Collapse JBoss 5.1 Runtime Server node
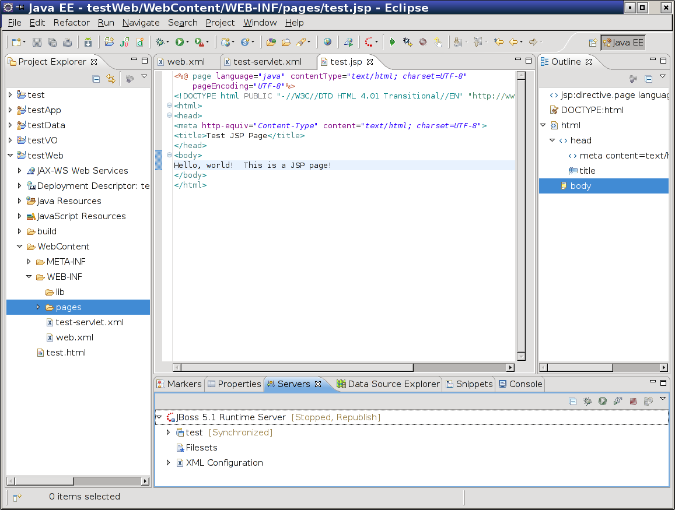The image size is (675, 510). [159, 417]
